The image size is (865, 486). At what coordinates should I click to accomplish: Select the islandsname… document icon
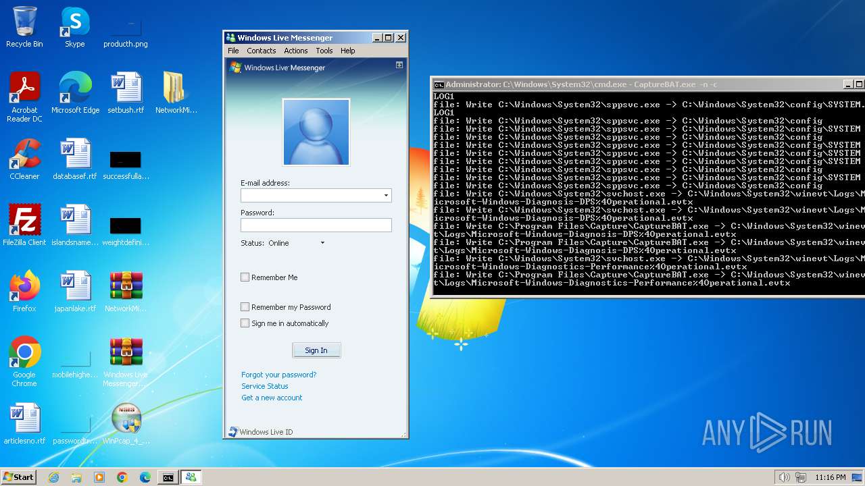coord(75,225)
